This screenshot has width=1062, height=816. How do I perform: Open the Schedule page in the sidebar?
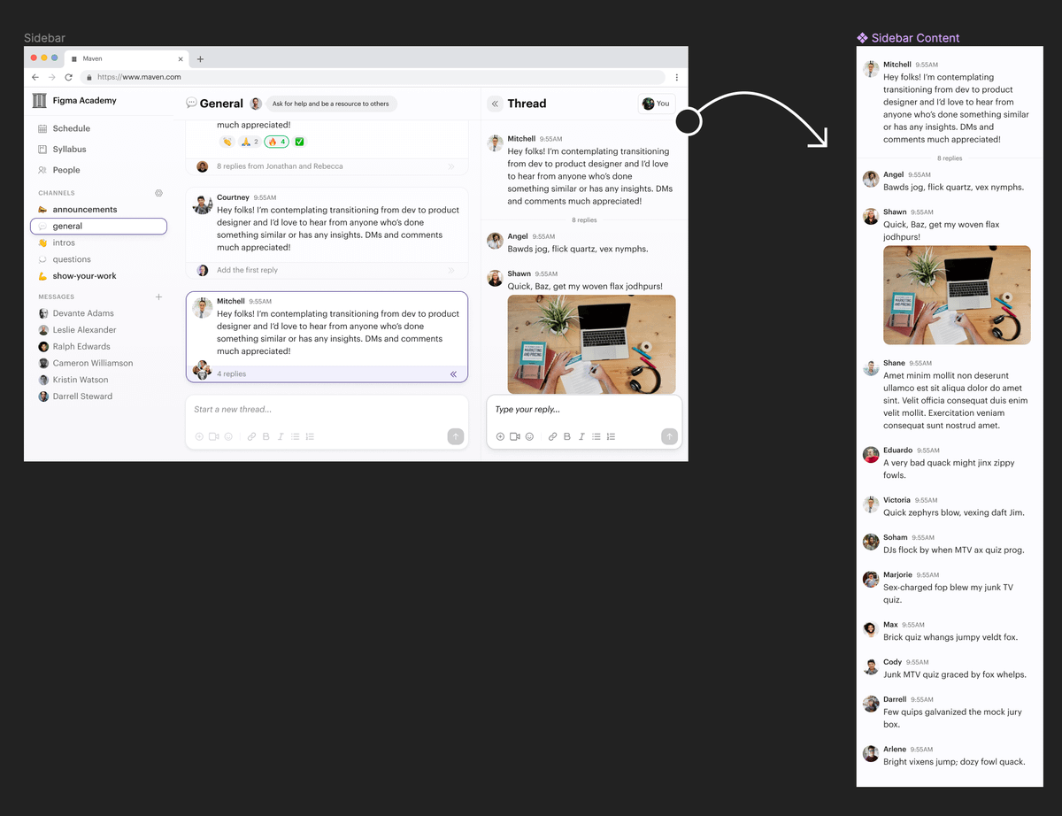[71, 128]
